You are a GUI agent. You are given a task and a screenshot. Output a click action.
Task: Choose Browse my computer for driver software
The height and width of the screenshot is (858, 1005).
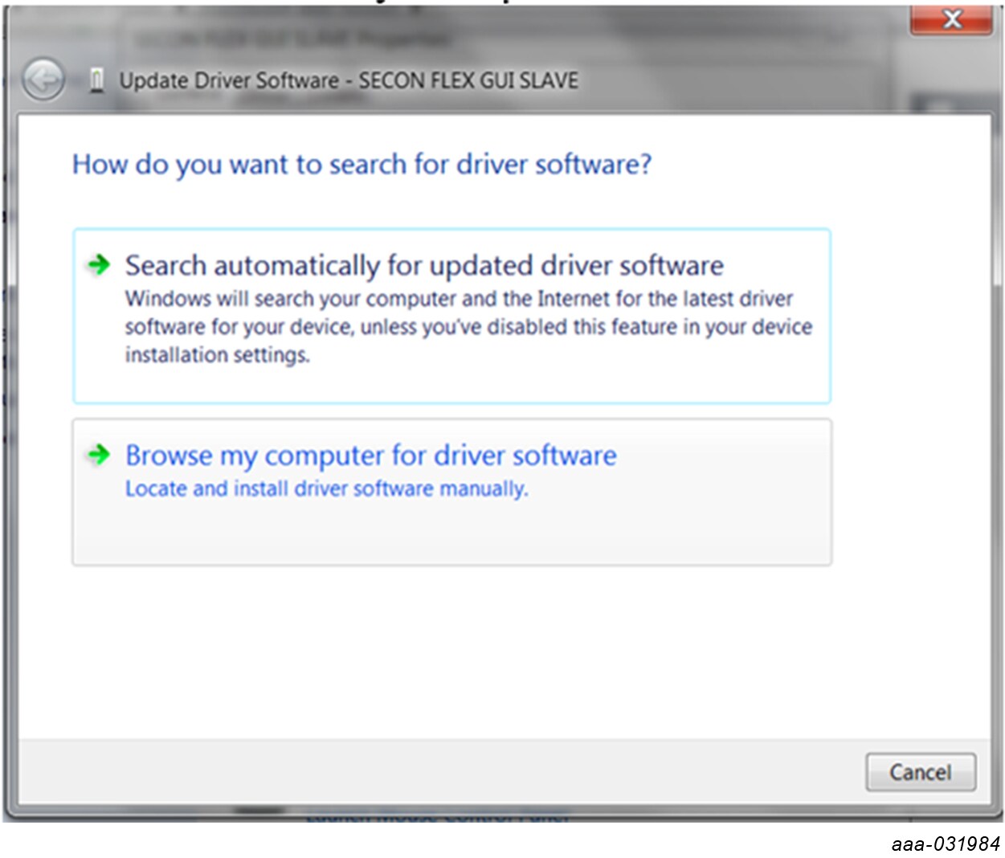pyautogui.click(x=371, y=456)
